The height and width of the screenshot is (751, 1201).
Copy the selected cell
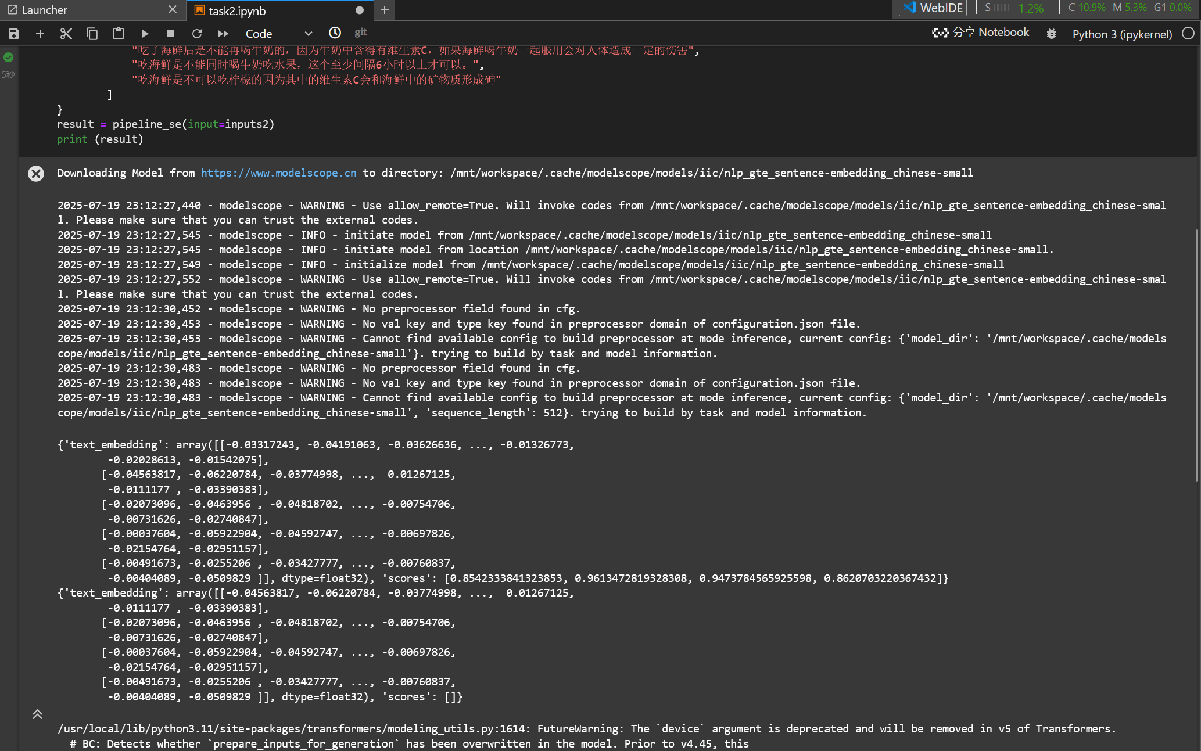coord(92,34)
